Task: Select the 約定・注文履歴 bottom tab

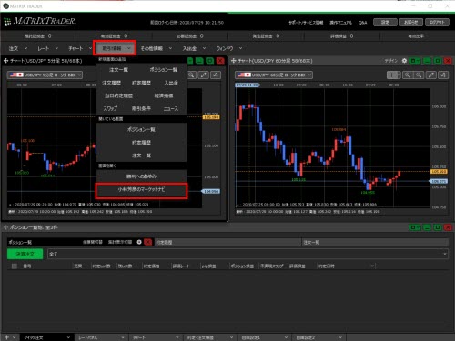Action: pos(210,337)
